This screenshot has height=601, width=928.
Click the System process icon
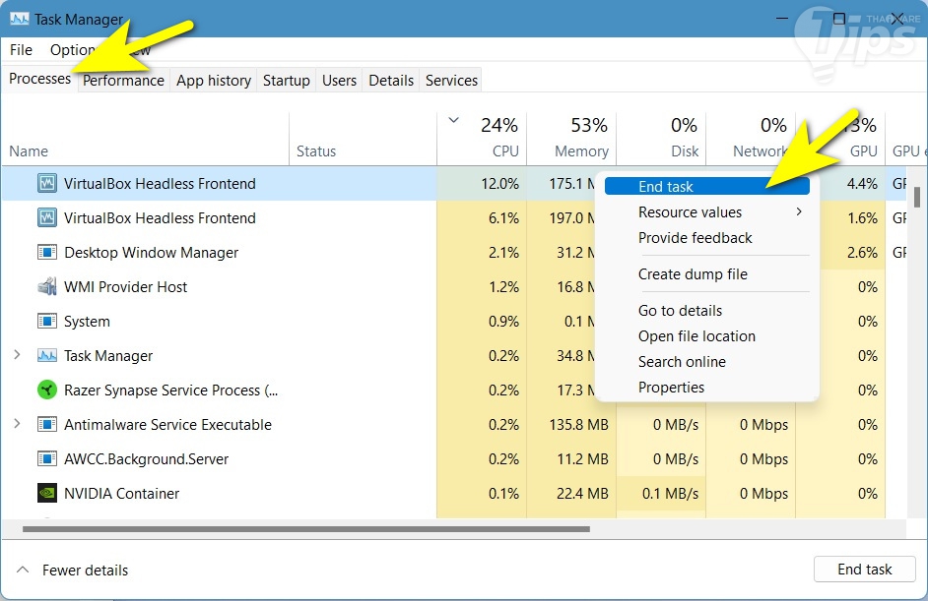[47, 322]
